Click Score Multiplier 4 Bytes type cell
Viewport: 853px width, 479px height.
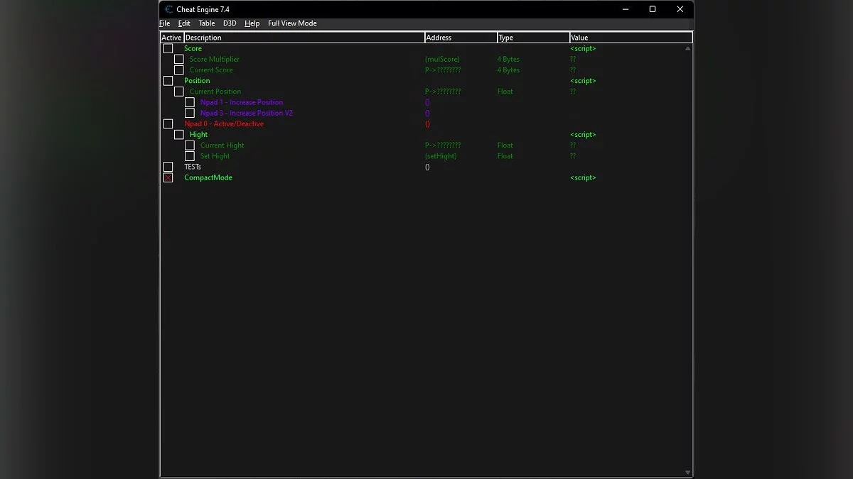tap(508, 59)
